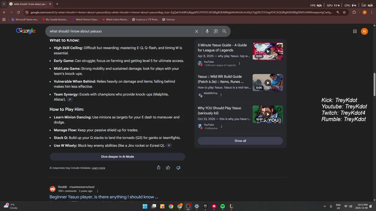Open Epic Games Launcher from taskbar

(205, 206)
